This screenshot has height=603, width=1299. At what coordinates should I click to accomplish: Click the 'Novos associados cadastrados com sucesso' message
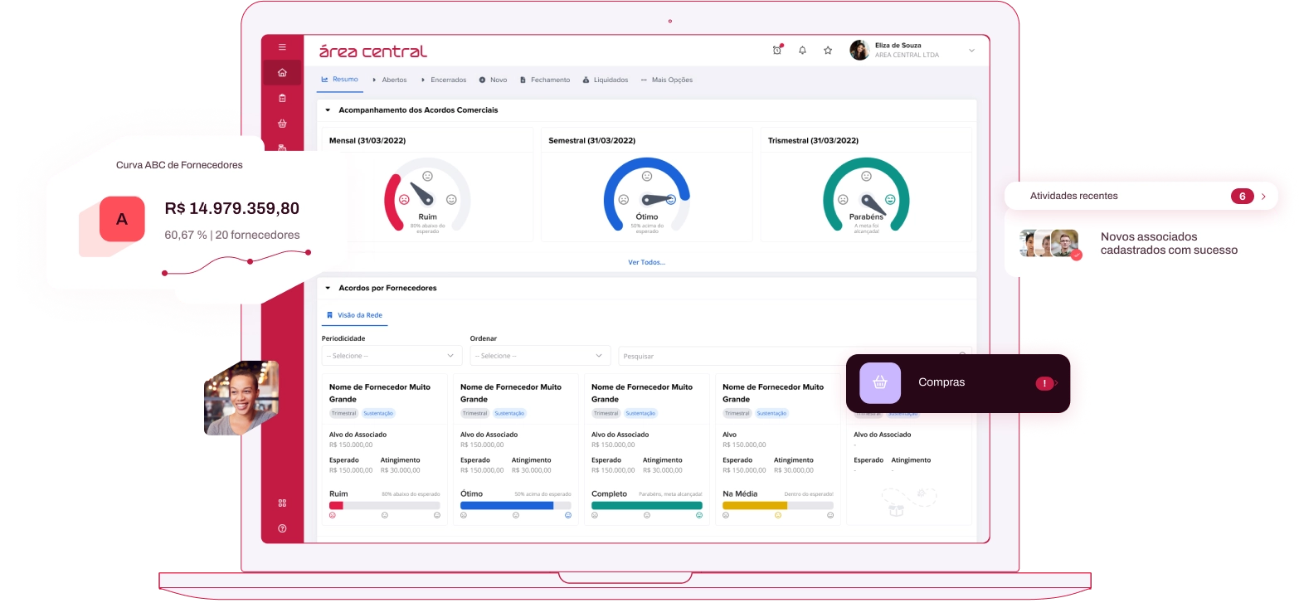pyautogui.click(x=1169, y=244)
